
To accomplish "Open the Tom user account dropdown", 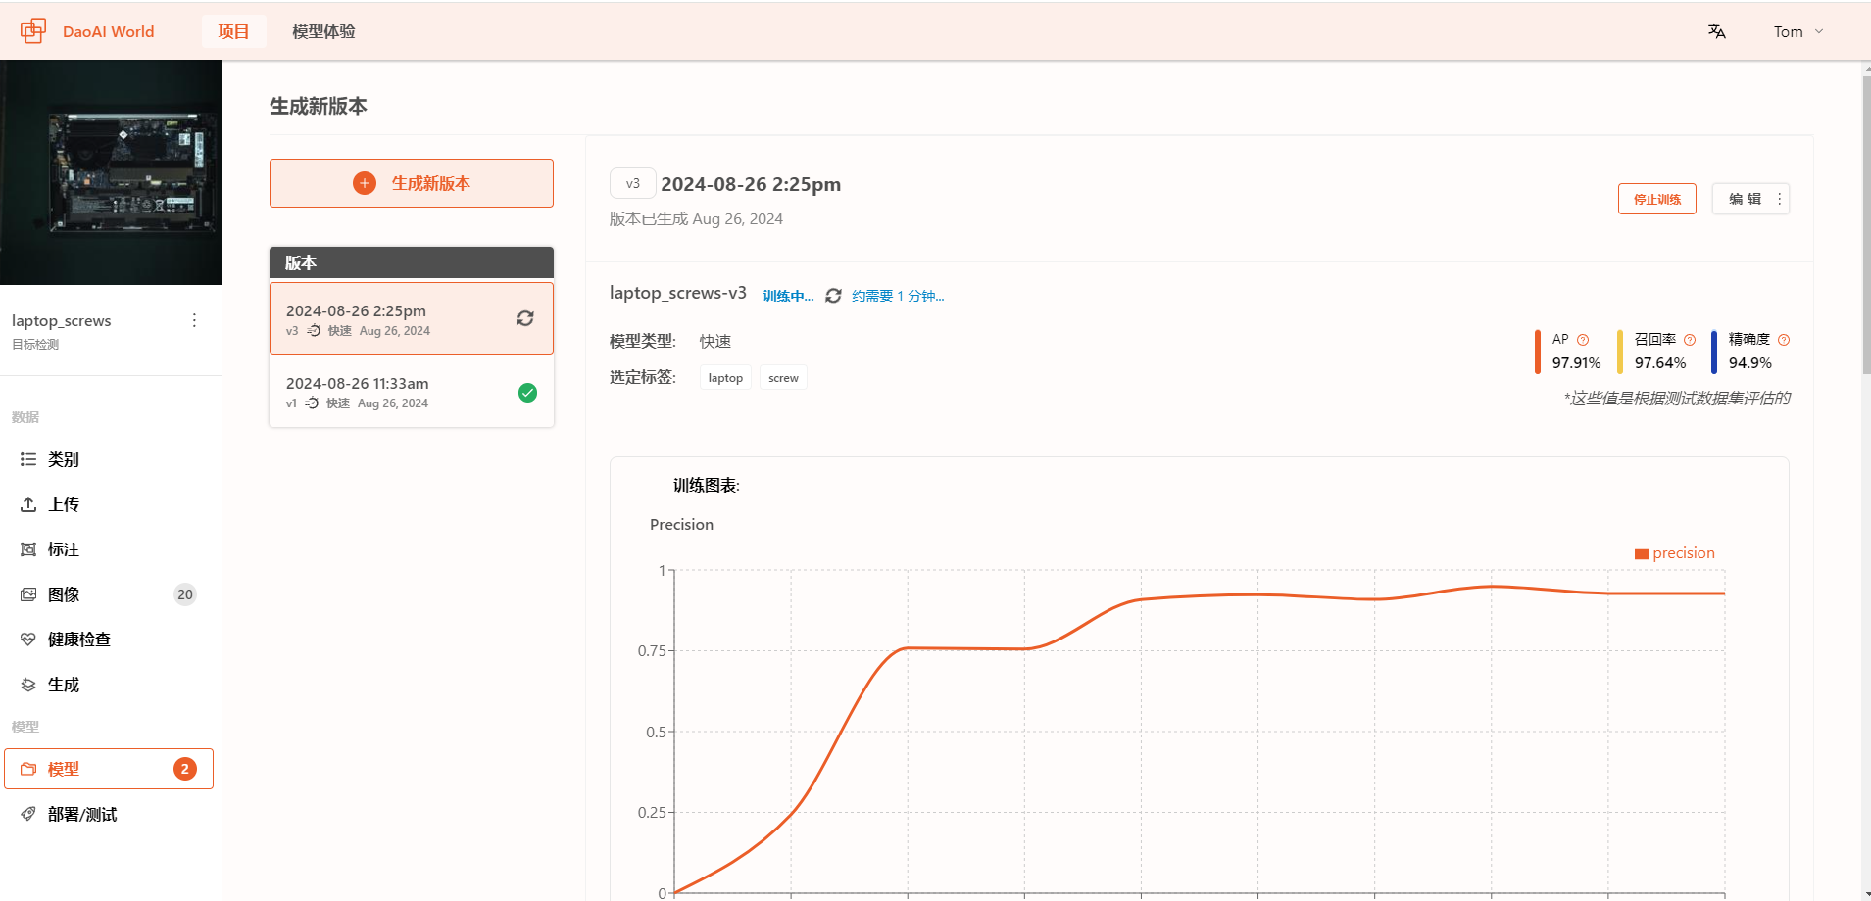I will 1798,31.
